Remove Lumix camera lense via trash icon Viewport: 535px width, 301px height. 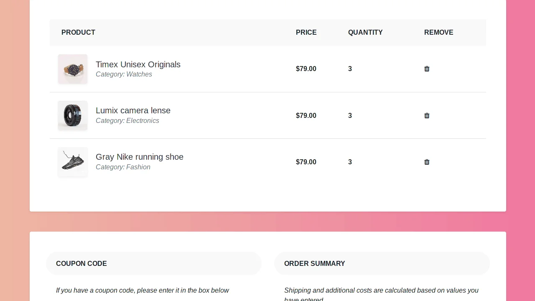pos(427,116)
